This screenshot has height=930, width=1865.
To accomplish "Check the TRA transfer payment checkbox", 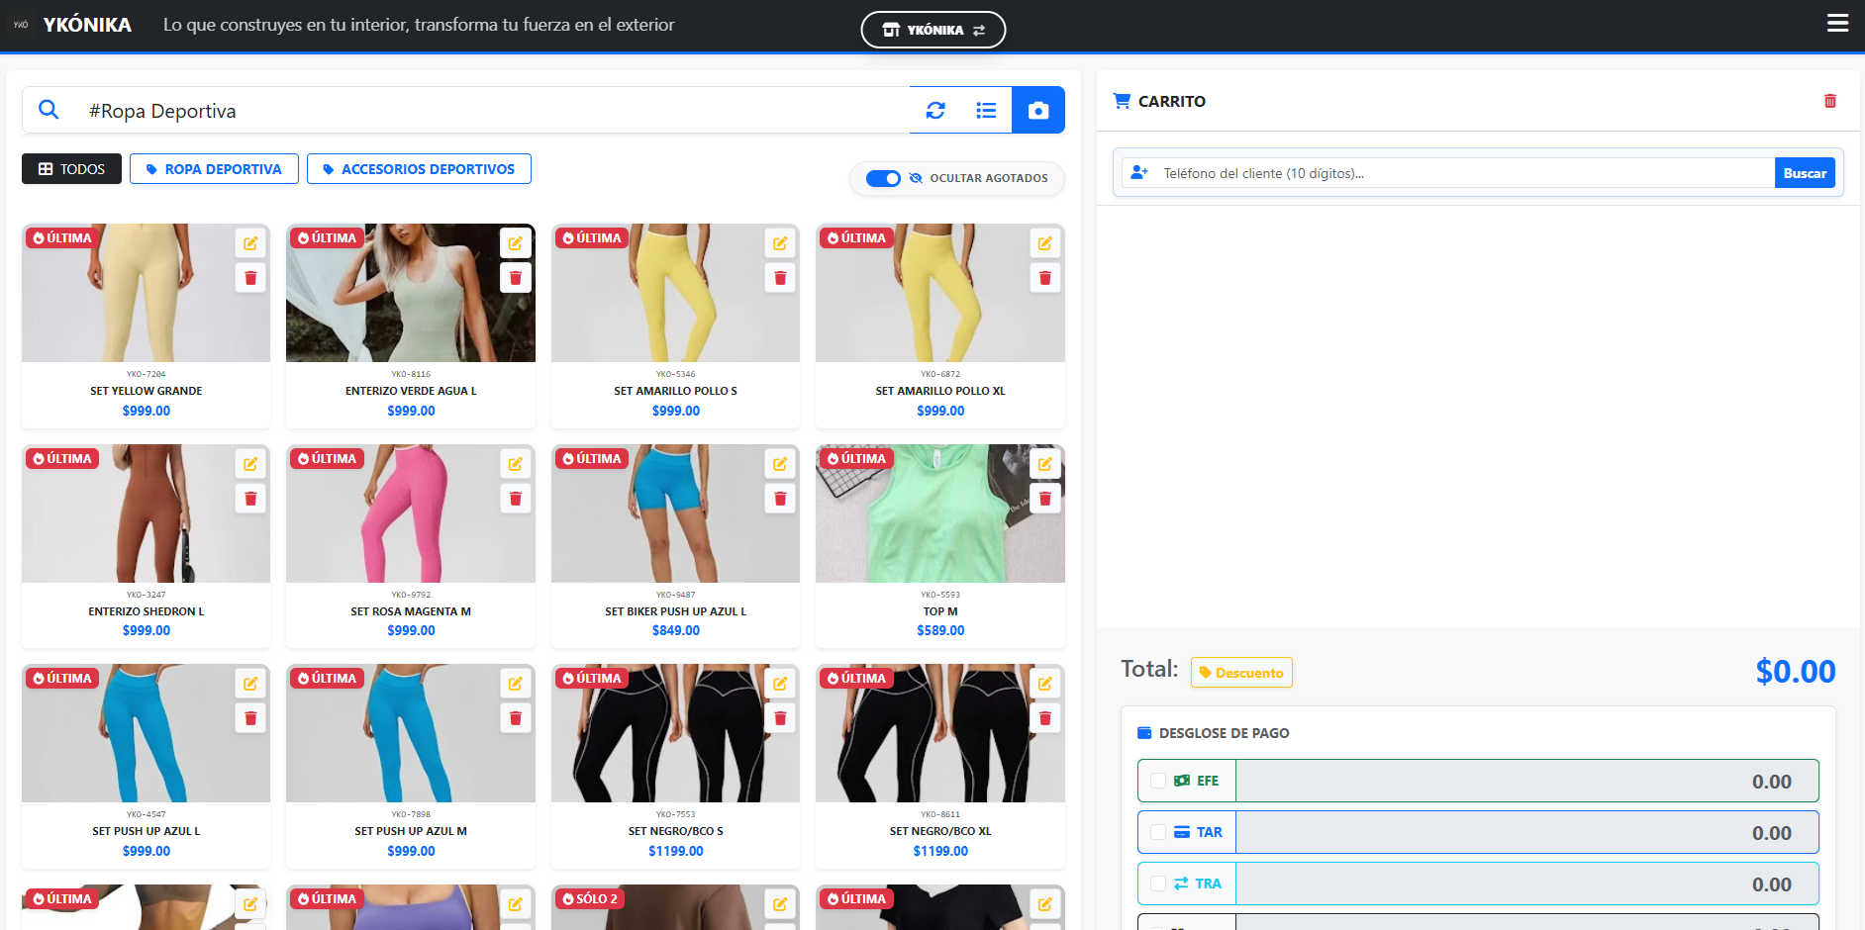I will (1158, 883).
